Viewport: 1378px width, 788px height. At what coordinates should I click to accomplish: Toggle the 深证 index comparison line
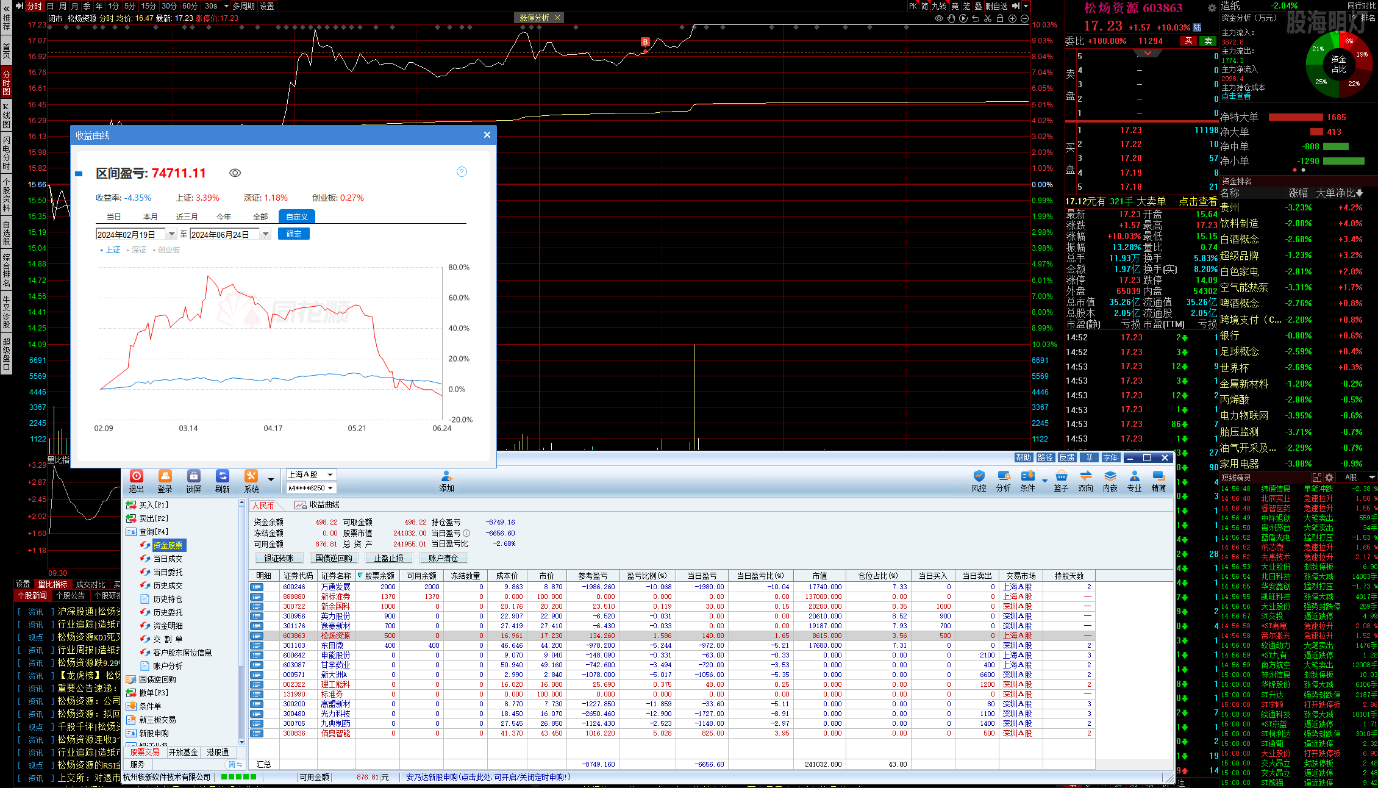[137, 250]
